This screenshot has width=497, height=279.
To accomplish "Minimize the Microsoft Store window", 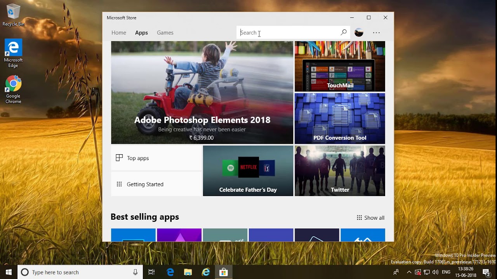I will [x=352, y=17].
